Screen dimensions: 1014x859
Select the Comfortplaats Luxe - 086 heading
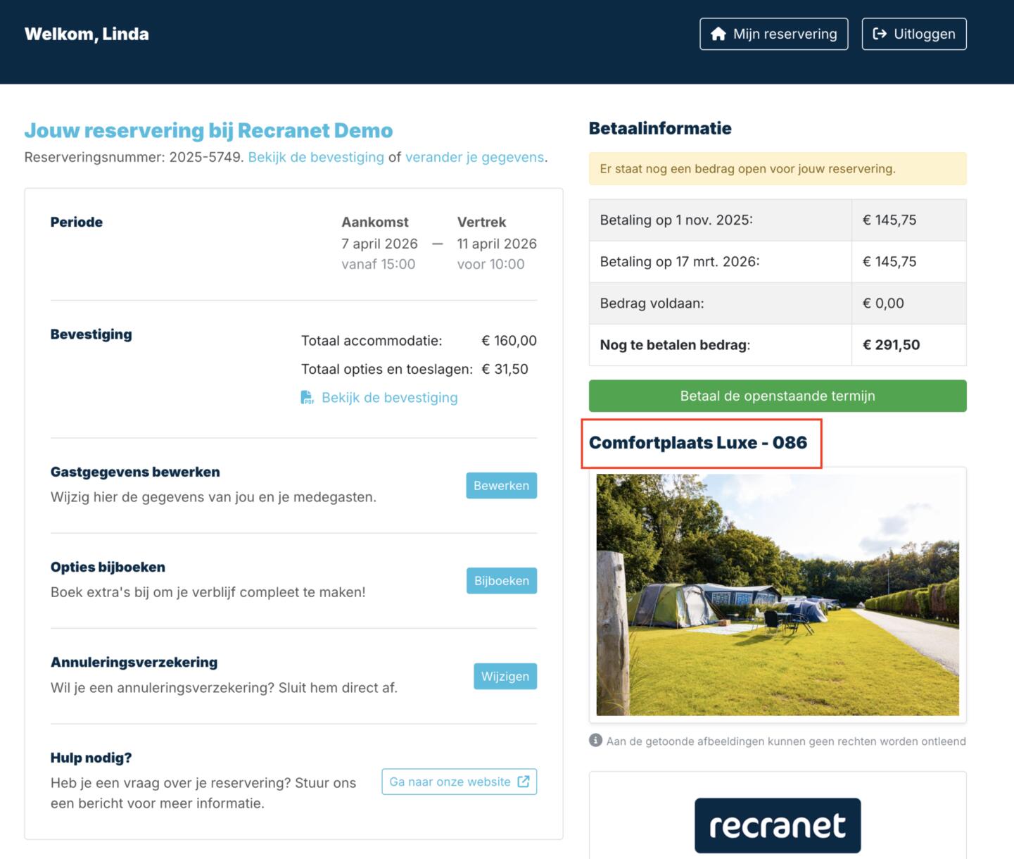[x=698, y=443]
